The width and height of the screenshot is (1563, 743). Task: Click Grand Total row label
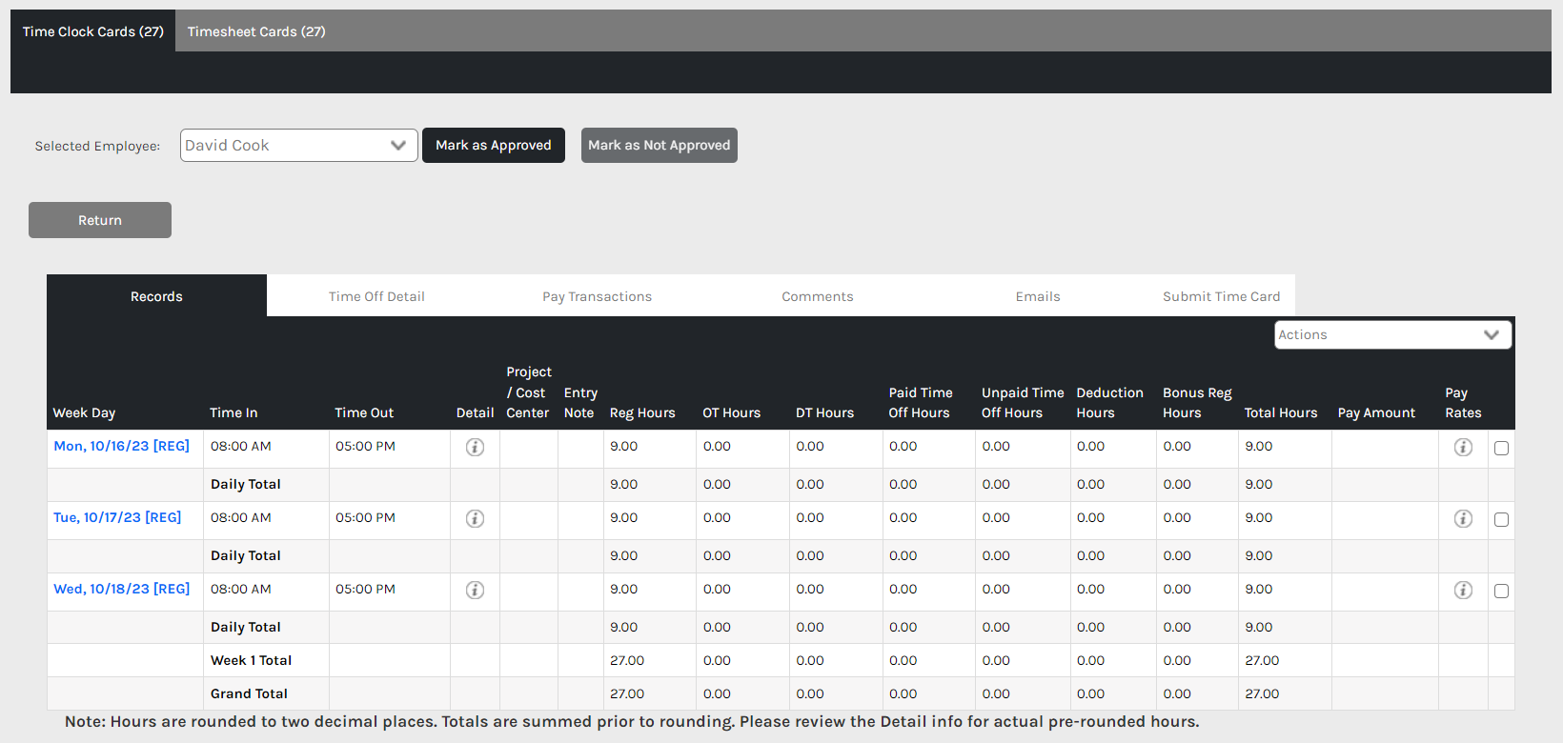pos(249,693)
